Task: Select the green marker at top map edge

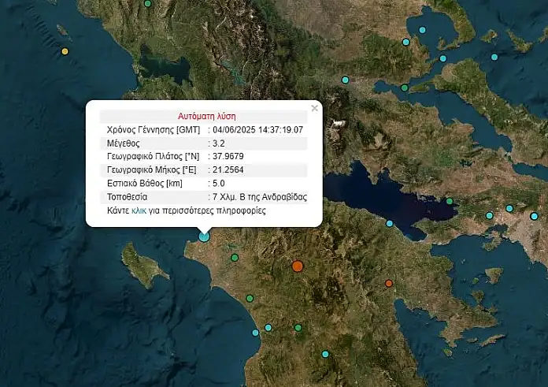Action: (x=147, y=4)
